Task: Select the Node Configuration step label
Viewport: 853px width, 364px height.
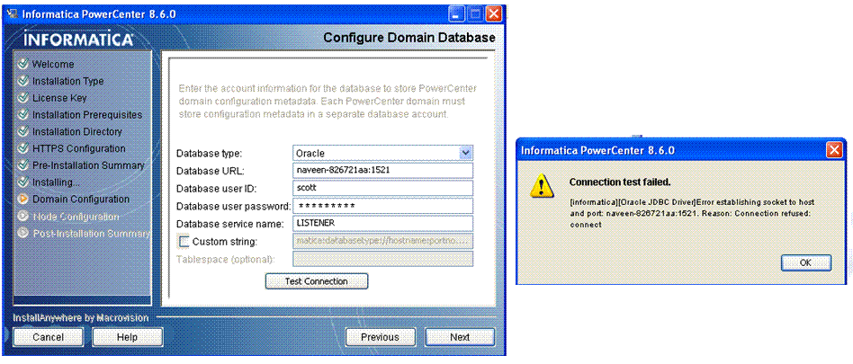Action: tap(76, 217)
